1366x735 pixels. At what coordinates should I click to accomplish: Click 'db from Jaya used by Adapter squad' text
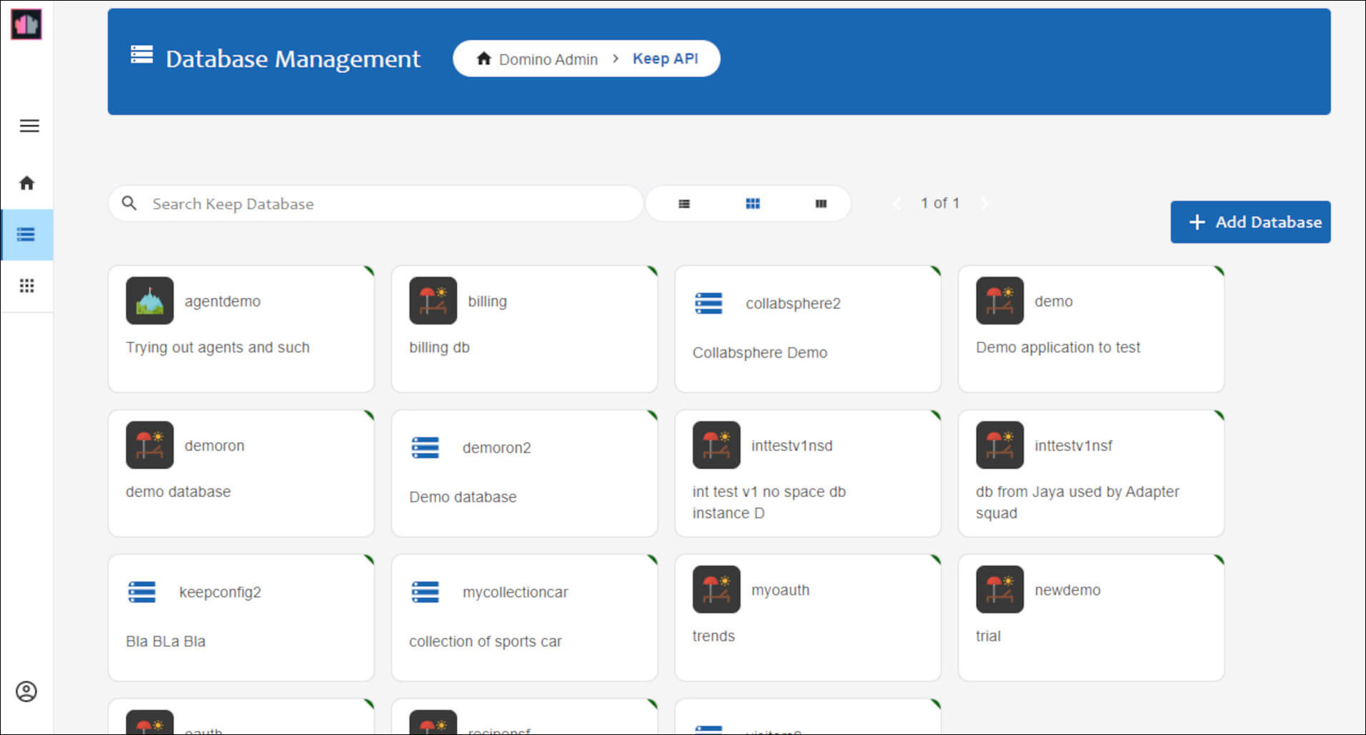click(x=1077, y=503)
